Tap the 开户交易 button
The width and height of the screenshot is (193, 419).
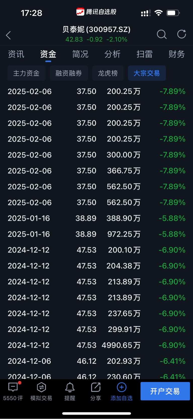pyautogui.click(x=165, y=391)
